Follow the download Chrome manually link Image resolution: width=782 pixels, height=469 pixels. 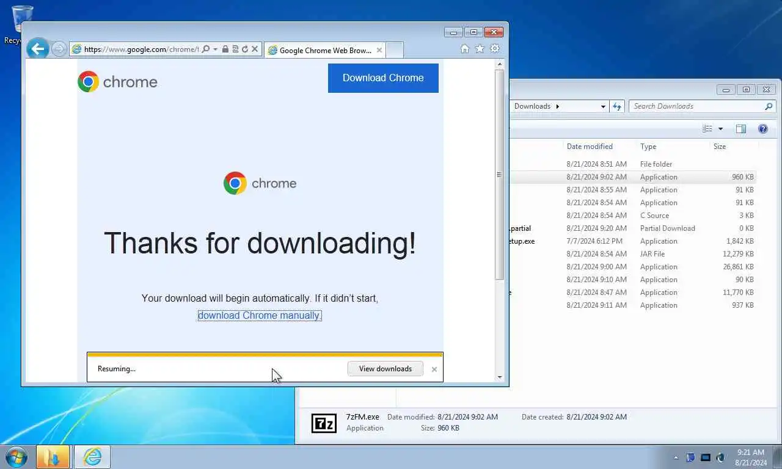tap(259, 315)
